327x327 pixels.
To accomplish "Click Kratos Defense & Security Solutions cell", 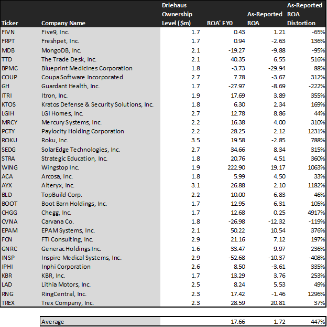I will tap(97, 104).
